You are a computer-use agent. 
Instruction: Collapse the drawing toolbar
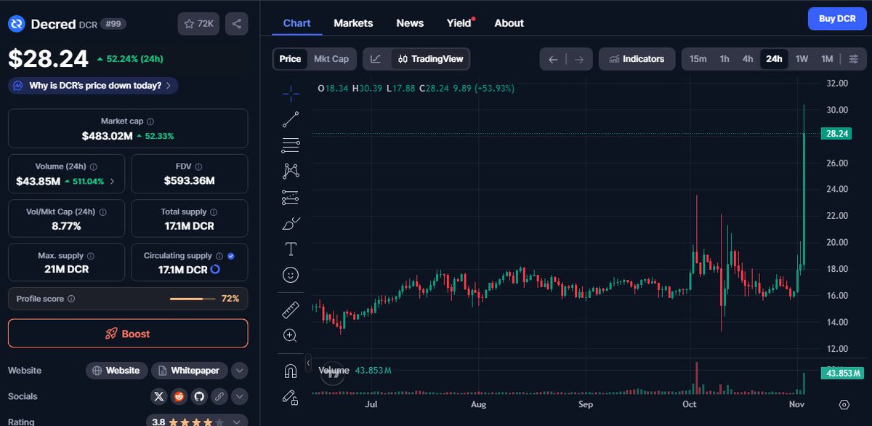click(x=308, y=362)
